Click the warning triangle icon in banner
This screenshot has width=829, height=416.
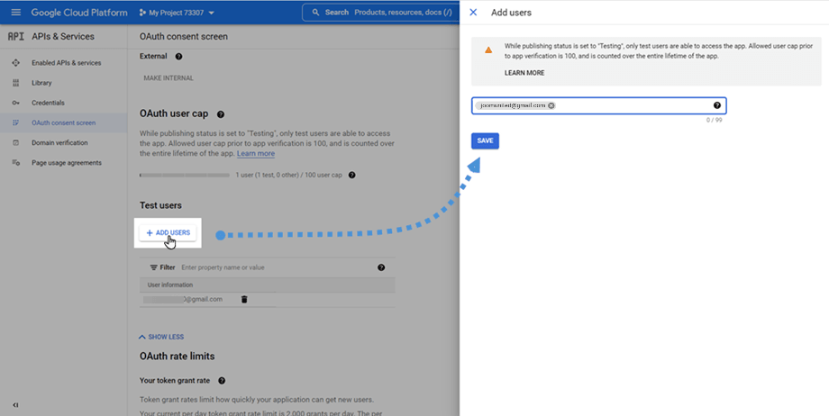coord(488,50)
